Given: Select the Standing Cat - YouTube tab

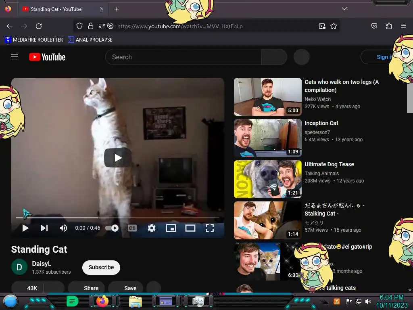Looking at the screenshot, I should [x=63, y=9].
